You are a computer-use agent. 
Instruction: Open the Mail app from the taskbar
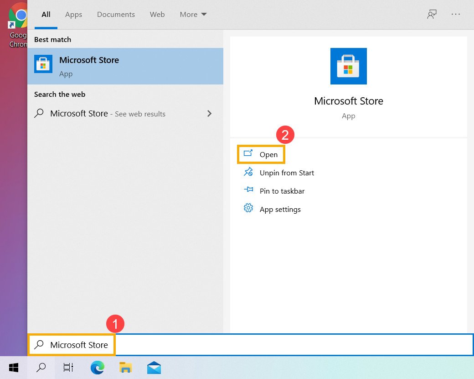154,367
